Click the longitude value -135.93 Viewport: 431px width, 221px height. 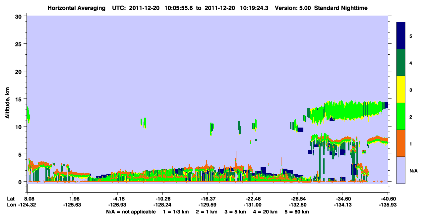(x=388, y=205)
